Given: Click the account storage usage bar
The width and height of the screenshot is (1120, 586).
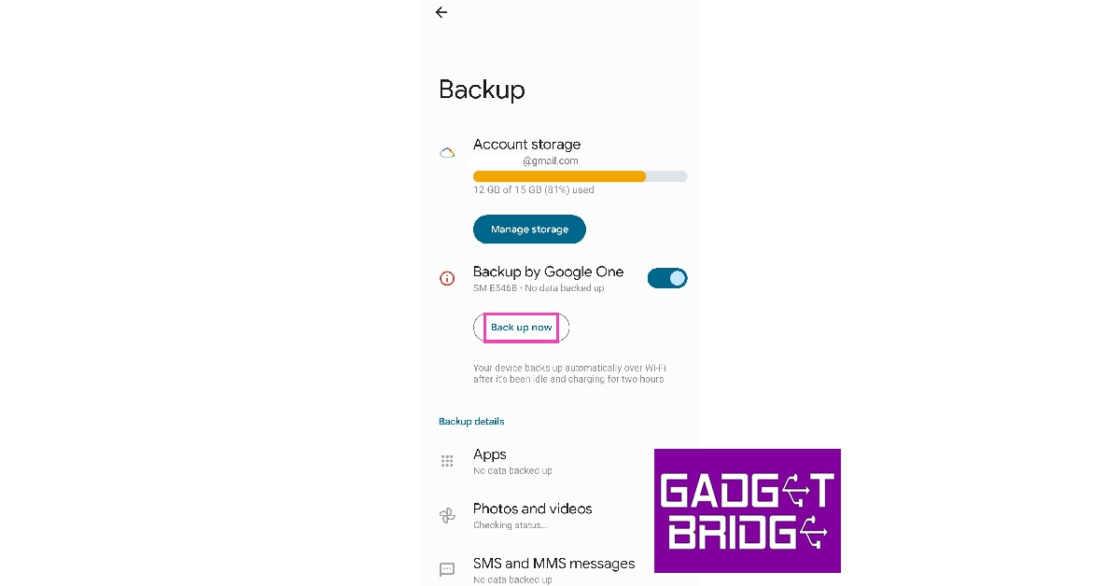Looking at the screenshot, I should coord(580,176).
